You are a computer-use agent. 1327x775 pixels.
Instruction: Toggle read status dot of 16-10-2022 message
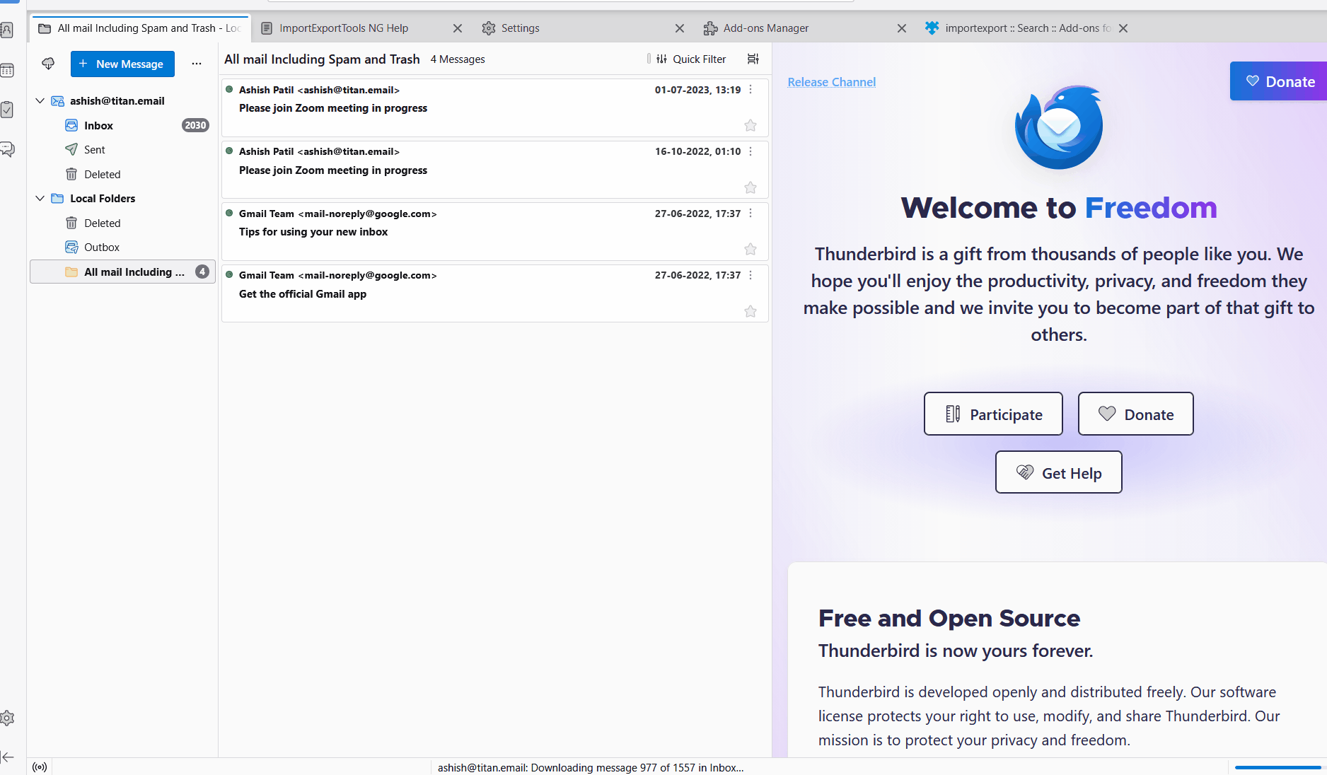point(229,151)
